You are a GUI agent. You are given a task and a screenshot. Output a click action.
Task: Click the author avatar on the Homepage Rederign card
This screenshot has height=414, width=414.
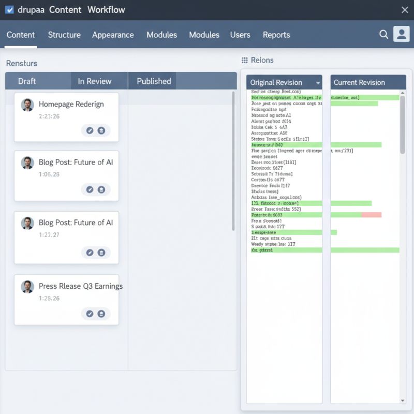pyautogui.click(x=27, y=105)
